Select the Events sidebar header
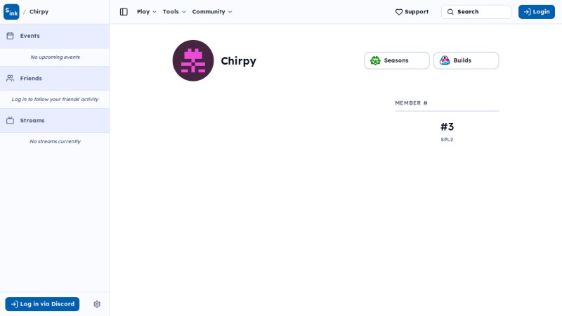The image size is (562, 316). (x=55, y=36)
